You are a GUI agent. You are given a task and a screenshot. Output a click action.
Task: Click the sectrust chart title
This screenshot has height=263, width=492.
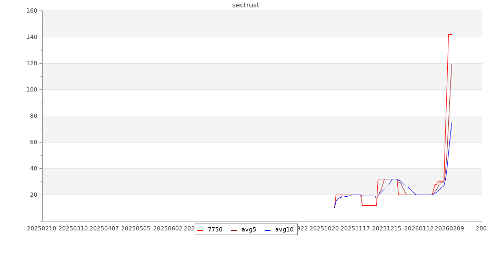246,5
